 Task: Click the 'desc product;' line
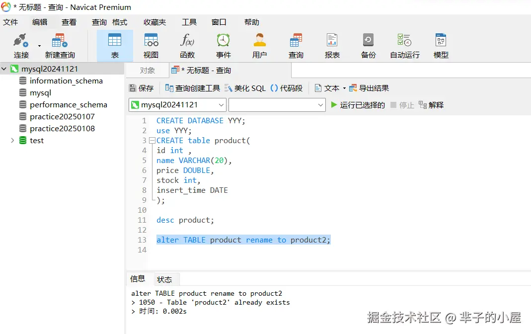185,220
